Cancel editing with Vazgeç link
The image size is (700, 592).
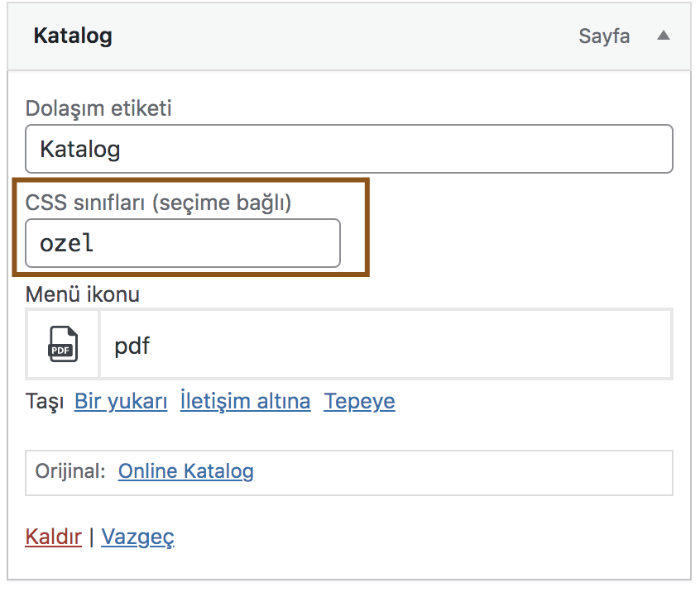[137, 537]
